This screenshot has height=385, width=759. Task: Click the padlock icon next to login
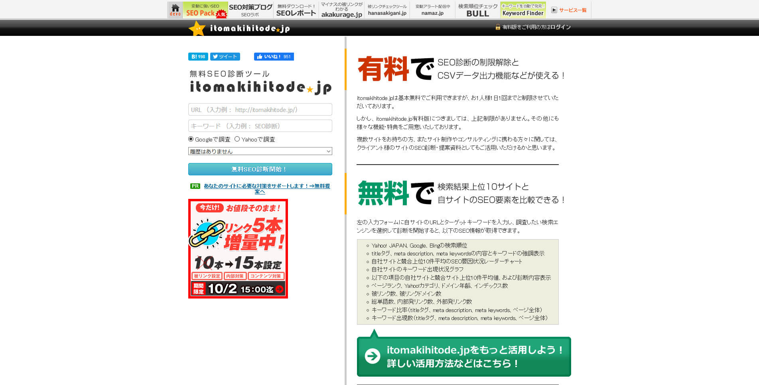pos(498,27)
